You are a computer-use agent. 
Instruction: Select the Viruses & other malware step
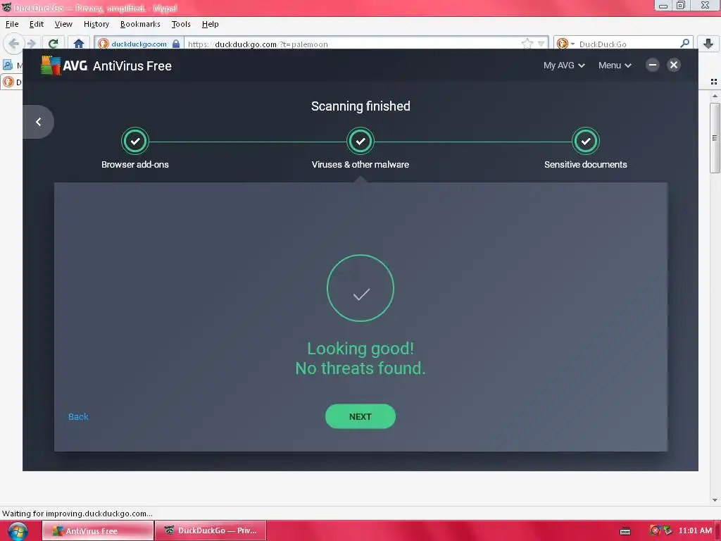pos(360,141)
